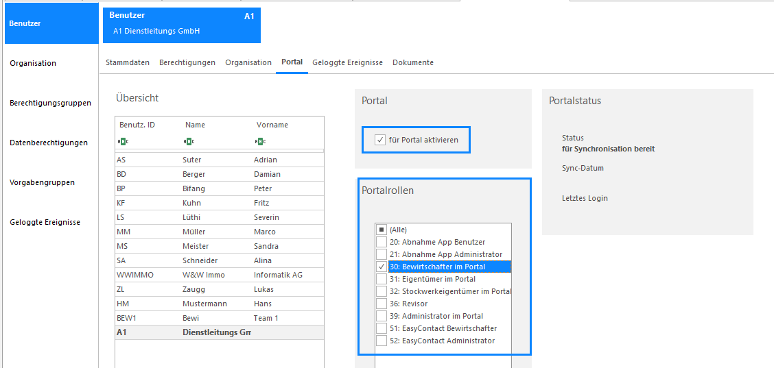Open the Geloggte Ereignisse tab
774x368 pixels.
tap(347, 62)
